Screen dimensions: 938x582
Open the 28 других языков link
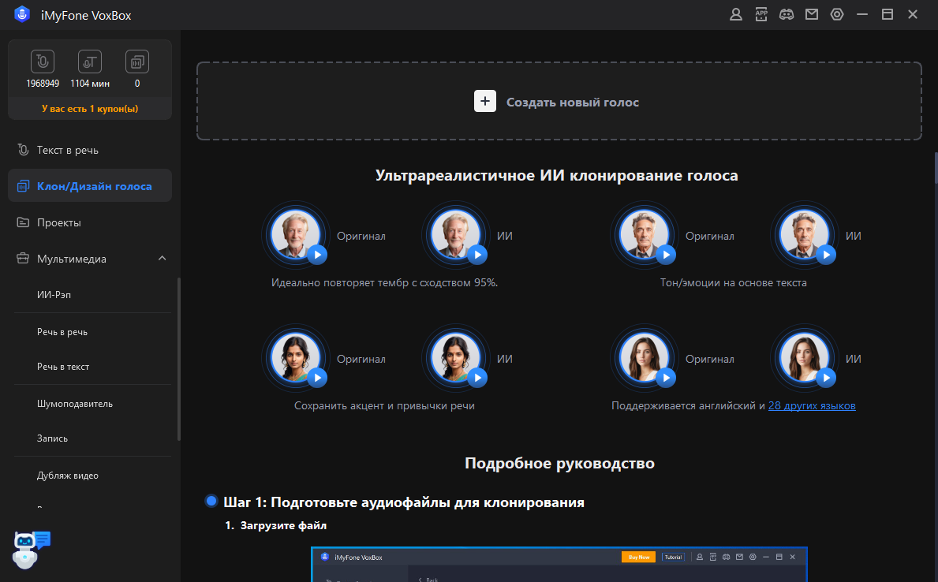coord(812,405)
